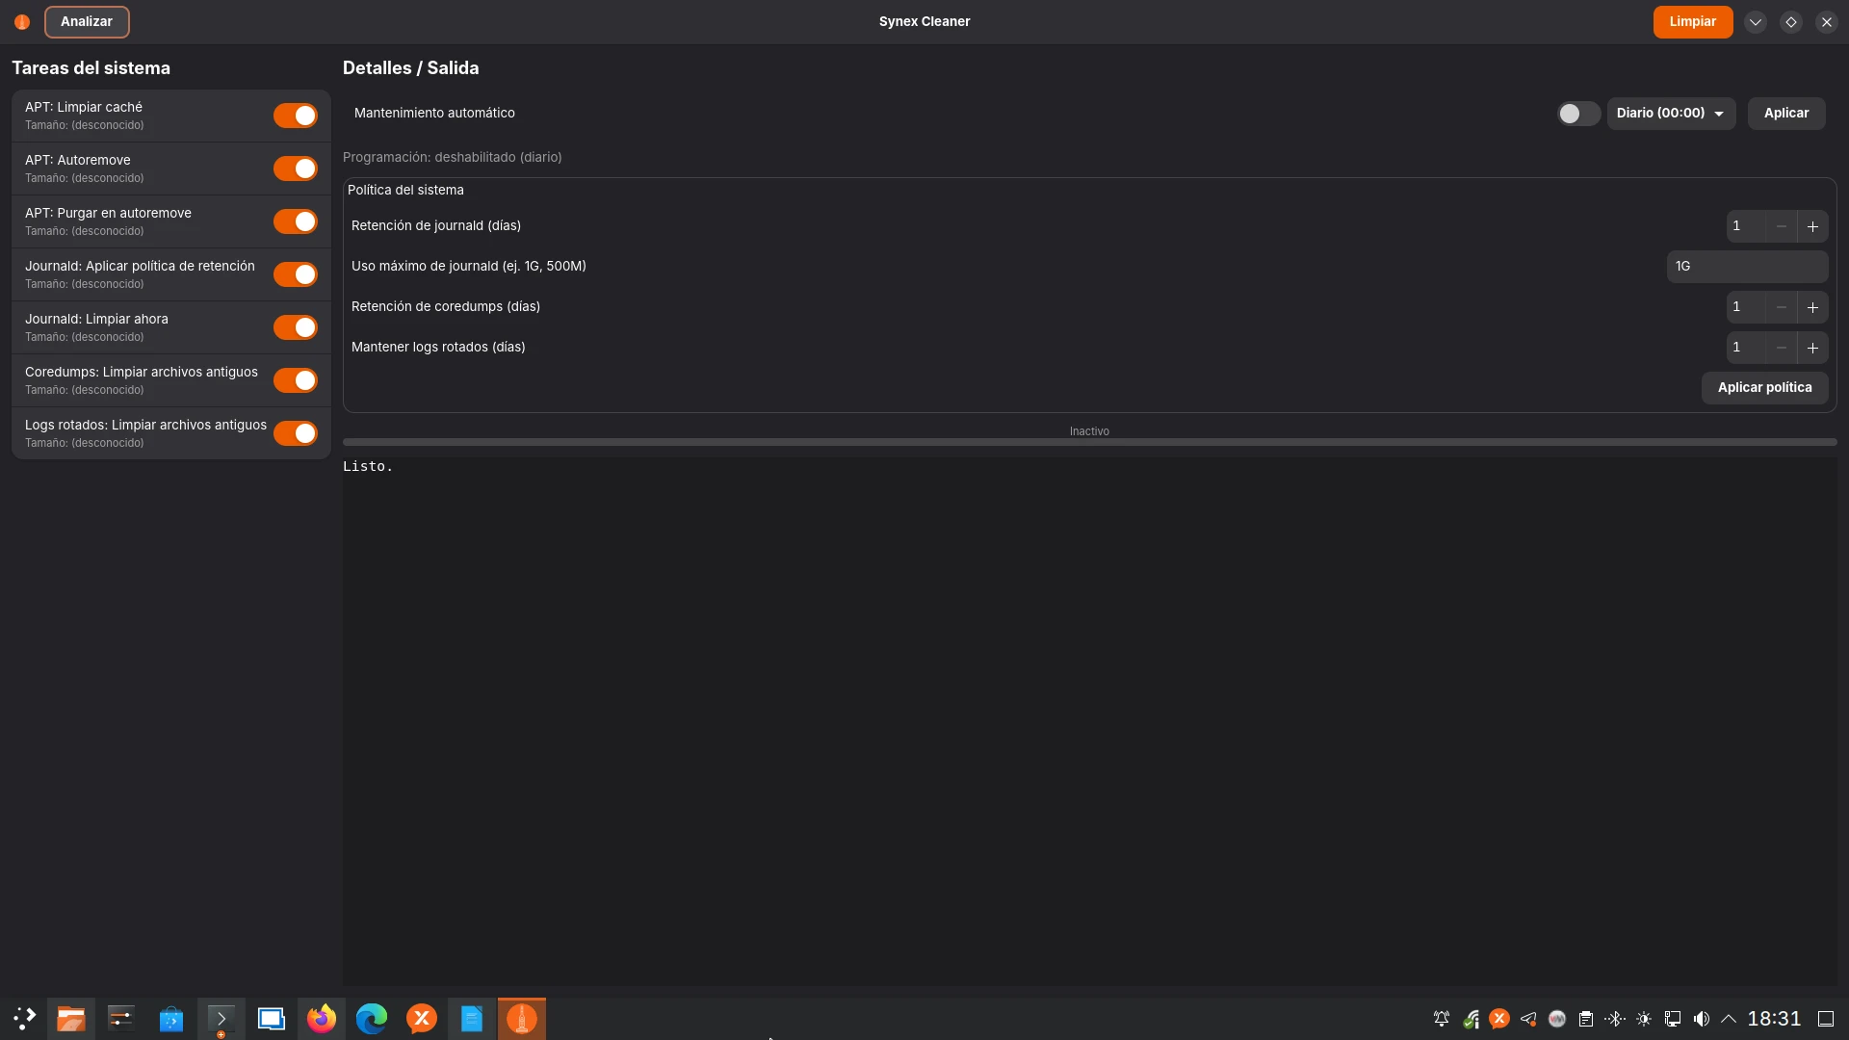
Task: Click the notifications bell tray icon
Action: [1442, 1019]
